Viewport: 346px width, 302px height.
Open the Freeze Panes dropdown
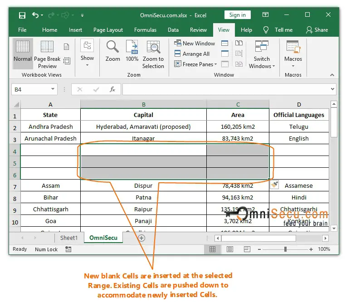(x=216, y=64)
